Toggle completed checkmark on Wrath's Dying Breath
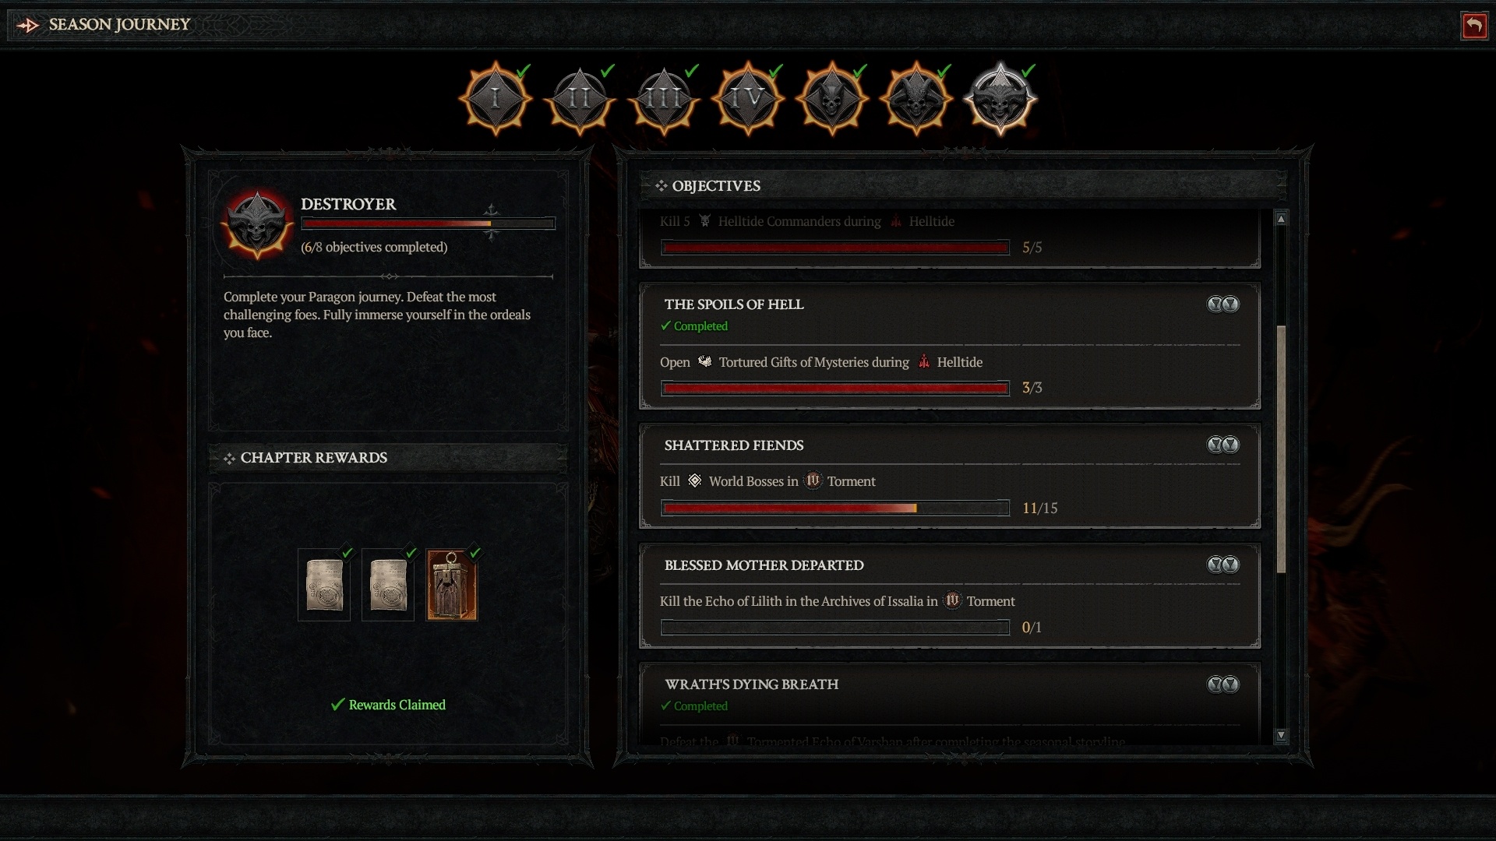This screenshot has width=1496, height=841. (666, 706)
